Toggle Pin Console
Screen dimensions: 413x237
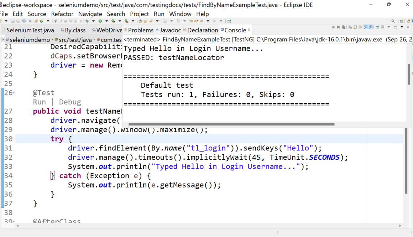(x=377, y=27)
